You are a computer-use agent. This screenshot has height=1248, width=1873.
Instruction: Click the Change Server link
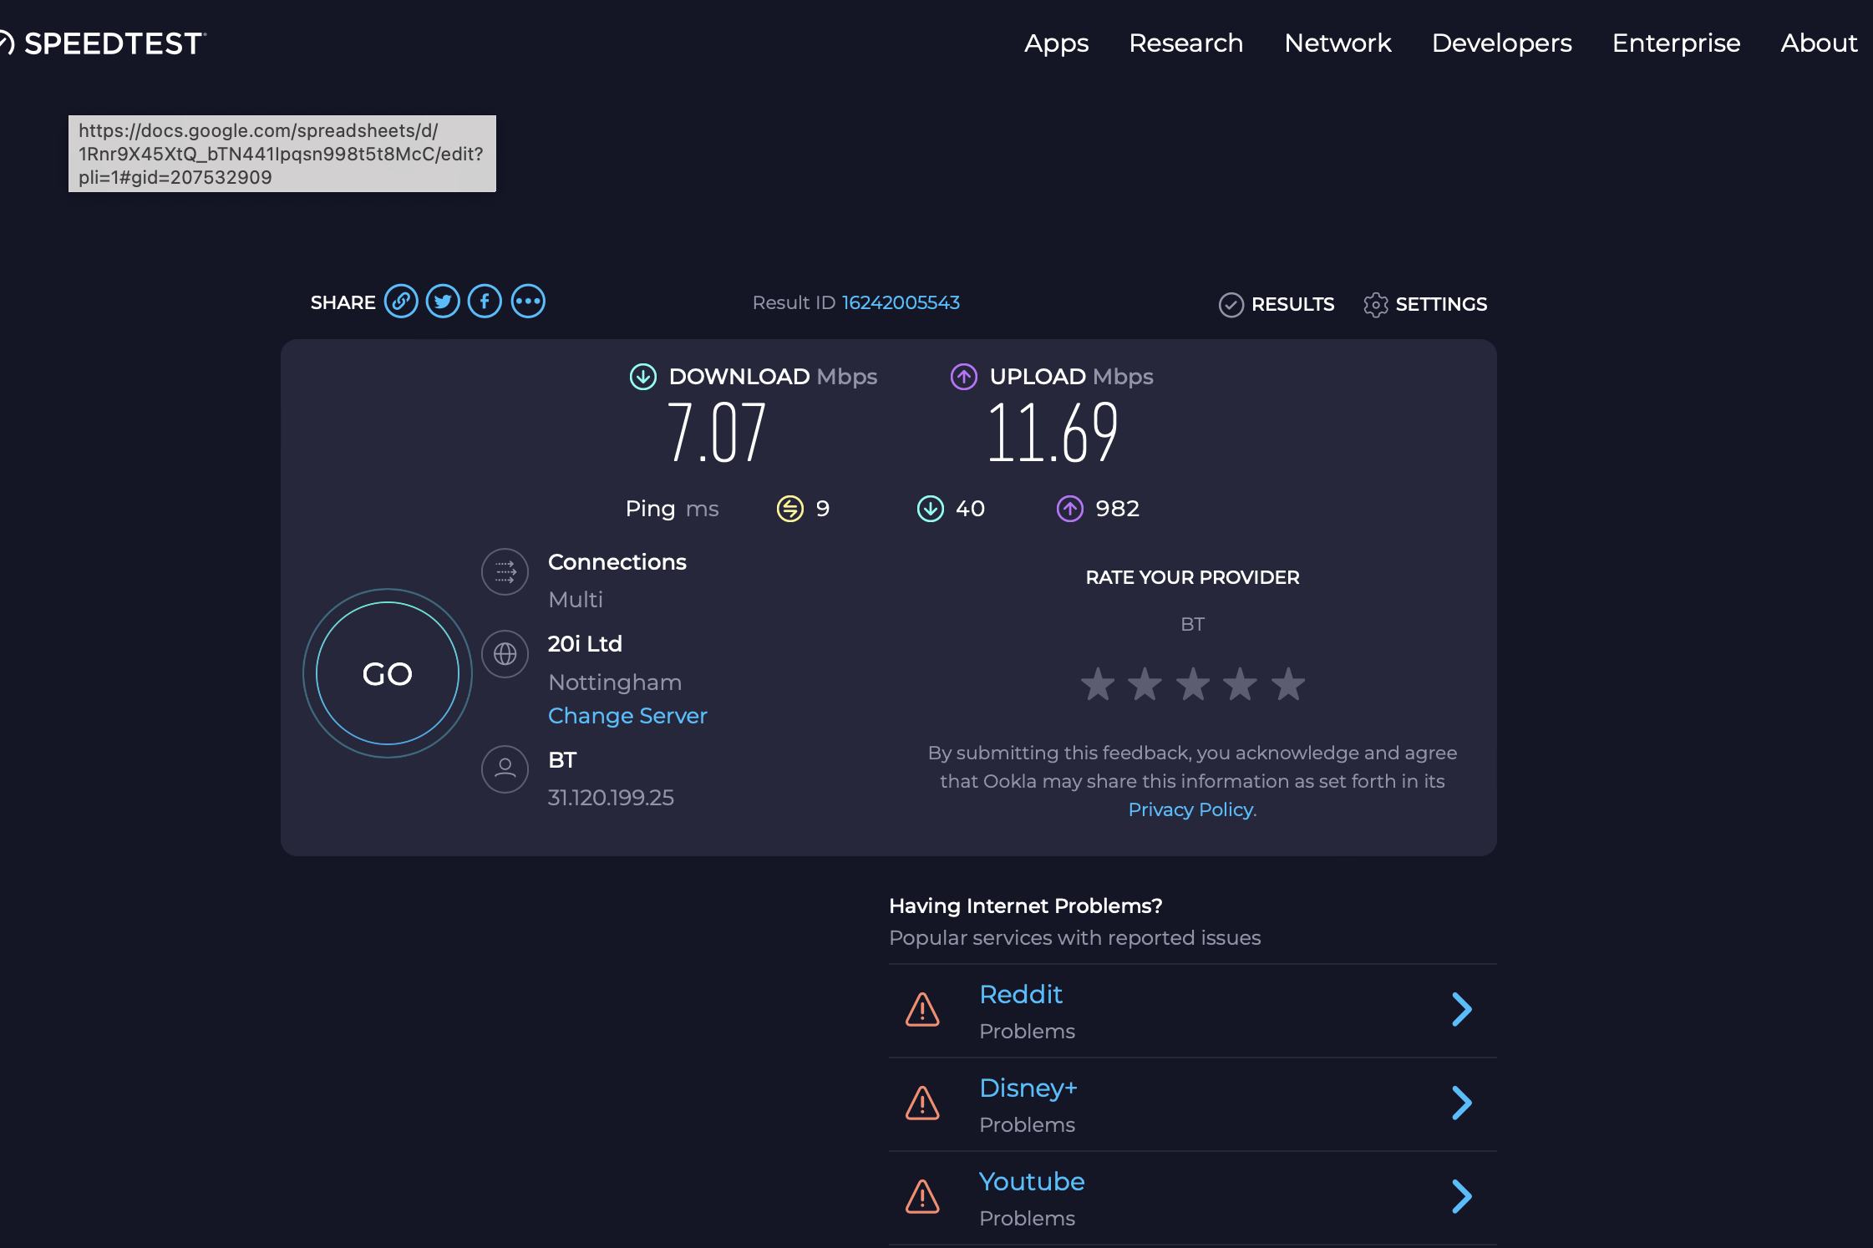[627, 716]
